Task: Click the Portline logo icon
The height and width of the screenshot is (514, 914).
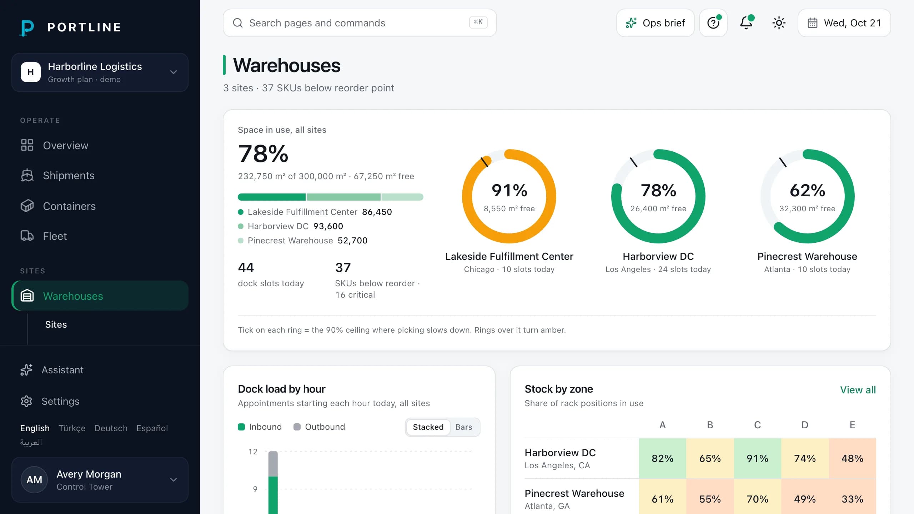Action: (27, 27)
